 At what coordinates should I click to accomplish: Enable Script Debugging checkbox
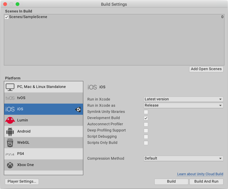[146, 137]
